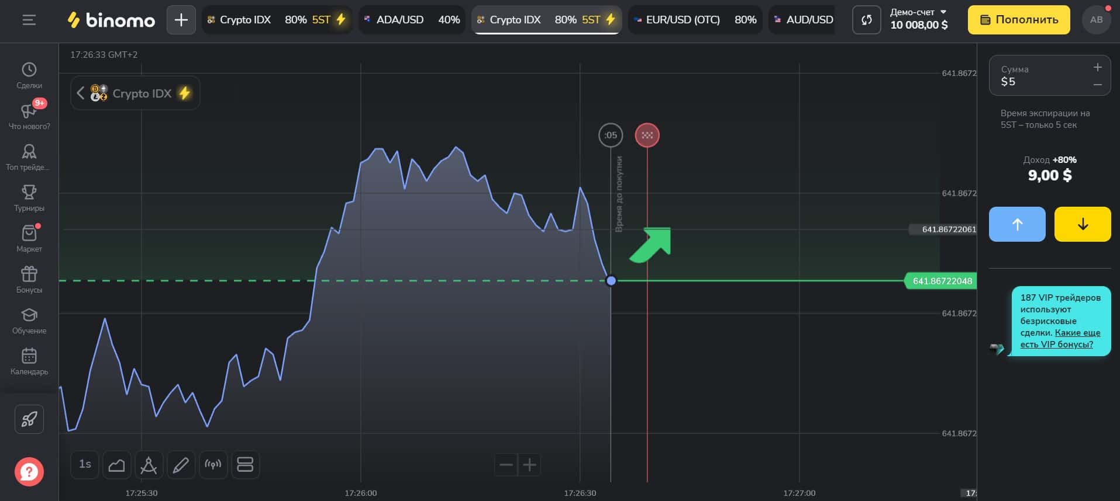Open chart layout split view icon
The width and height of the screenshot is (1120, 501).
click(x=245, y=465)
